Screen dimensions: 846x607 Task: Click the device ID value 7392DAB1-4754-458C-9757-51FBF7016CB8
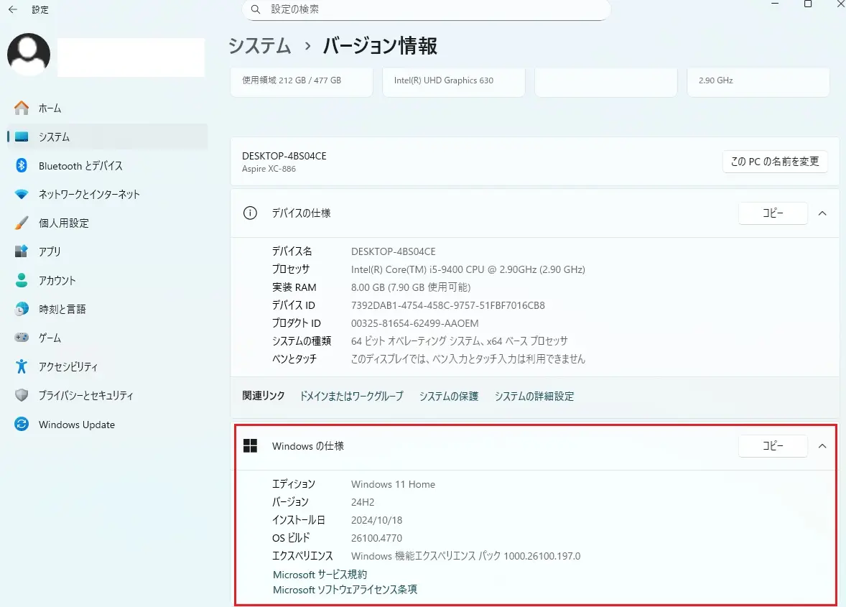(448, 305)
